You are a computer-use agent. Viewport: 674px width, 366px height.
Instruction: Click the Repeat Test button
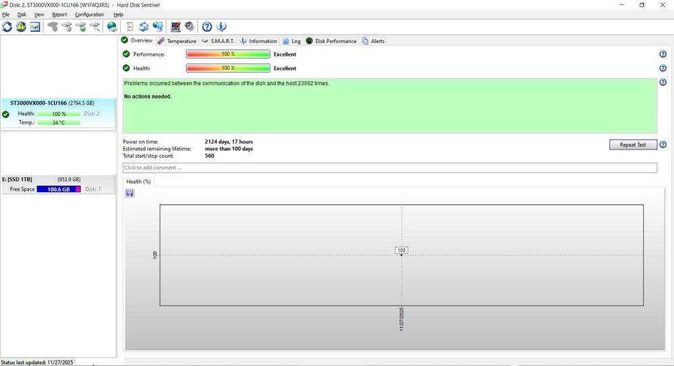pos(633,145)
